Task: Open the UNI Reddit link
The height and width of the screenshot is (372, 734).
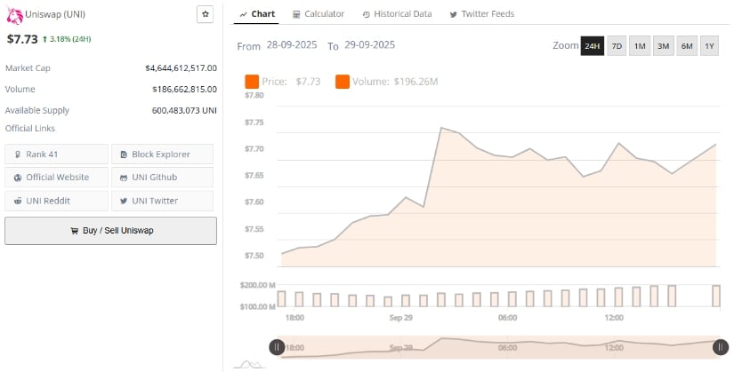Action: (x=56, y=201)
